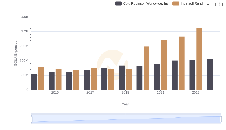Screen dimensions: 226x130
Task: Select the 2022 Ingersoll Rand bar
Action: click(x=182, y=63)
